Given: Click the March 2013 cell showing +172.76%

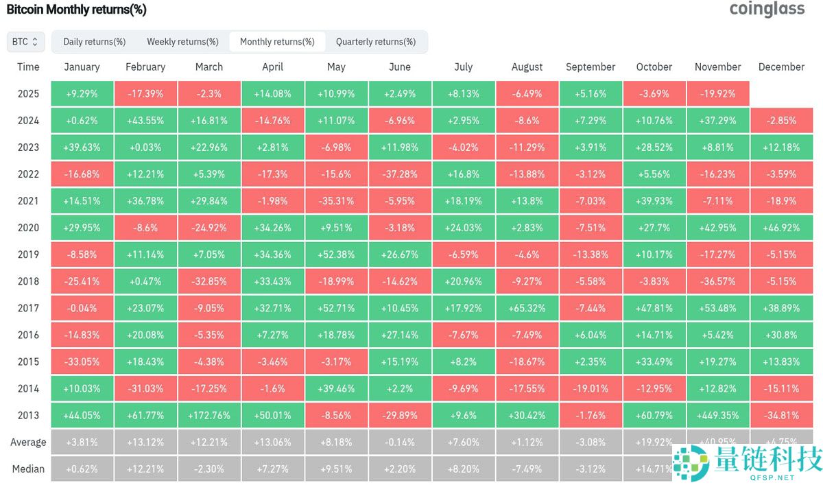Looking at the screenshot, I should click(x=209, y=415).
